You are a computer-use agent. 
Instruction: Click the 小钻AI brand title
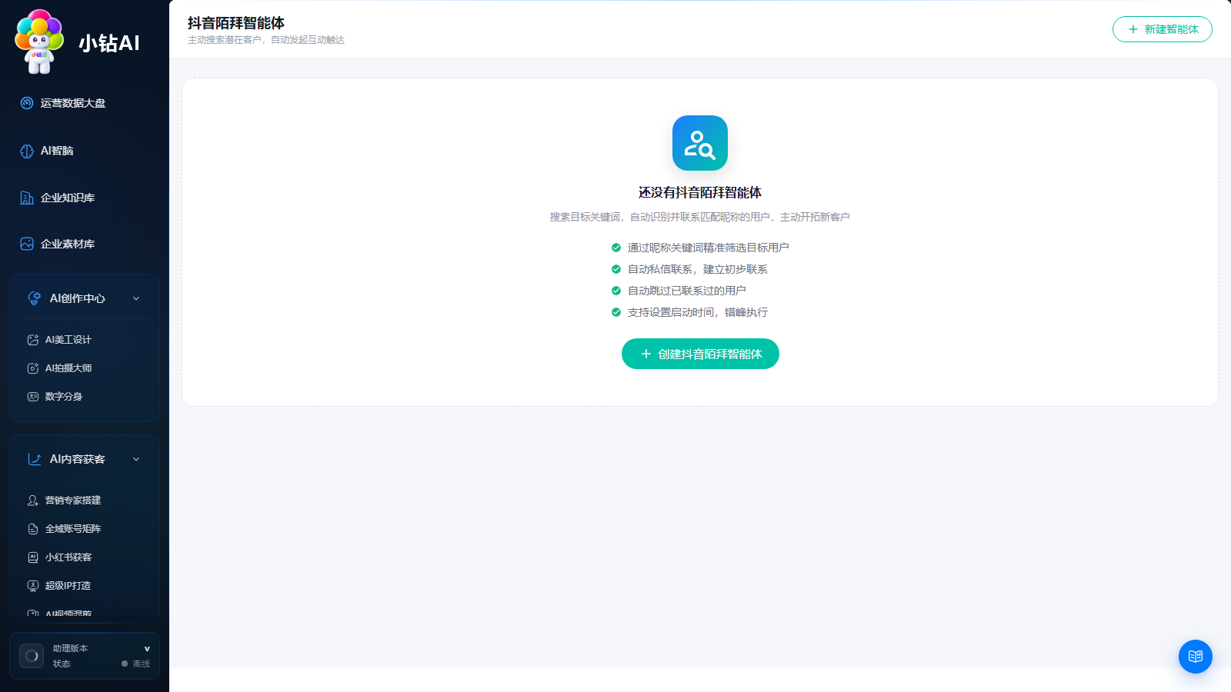tap(109, 43)
